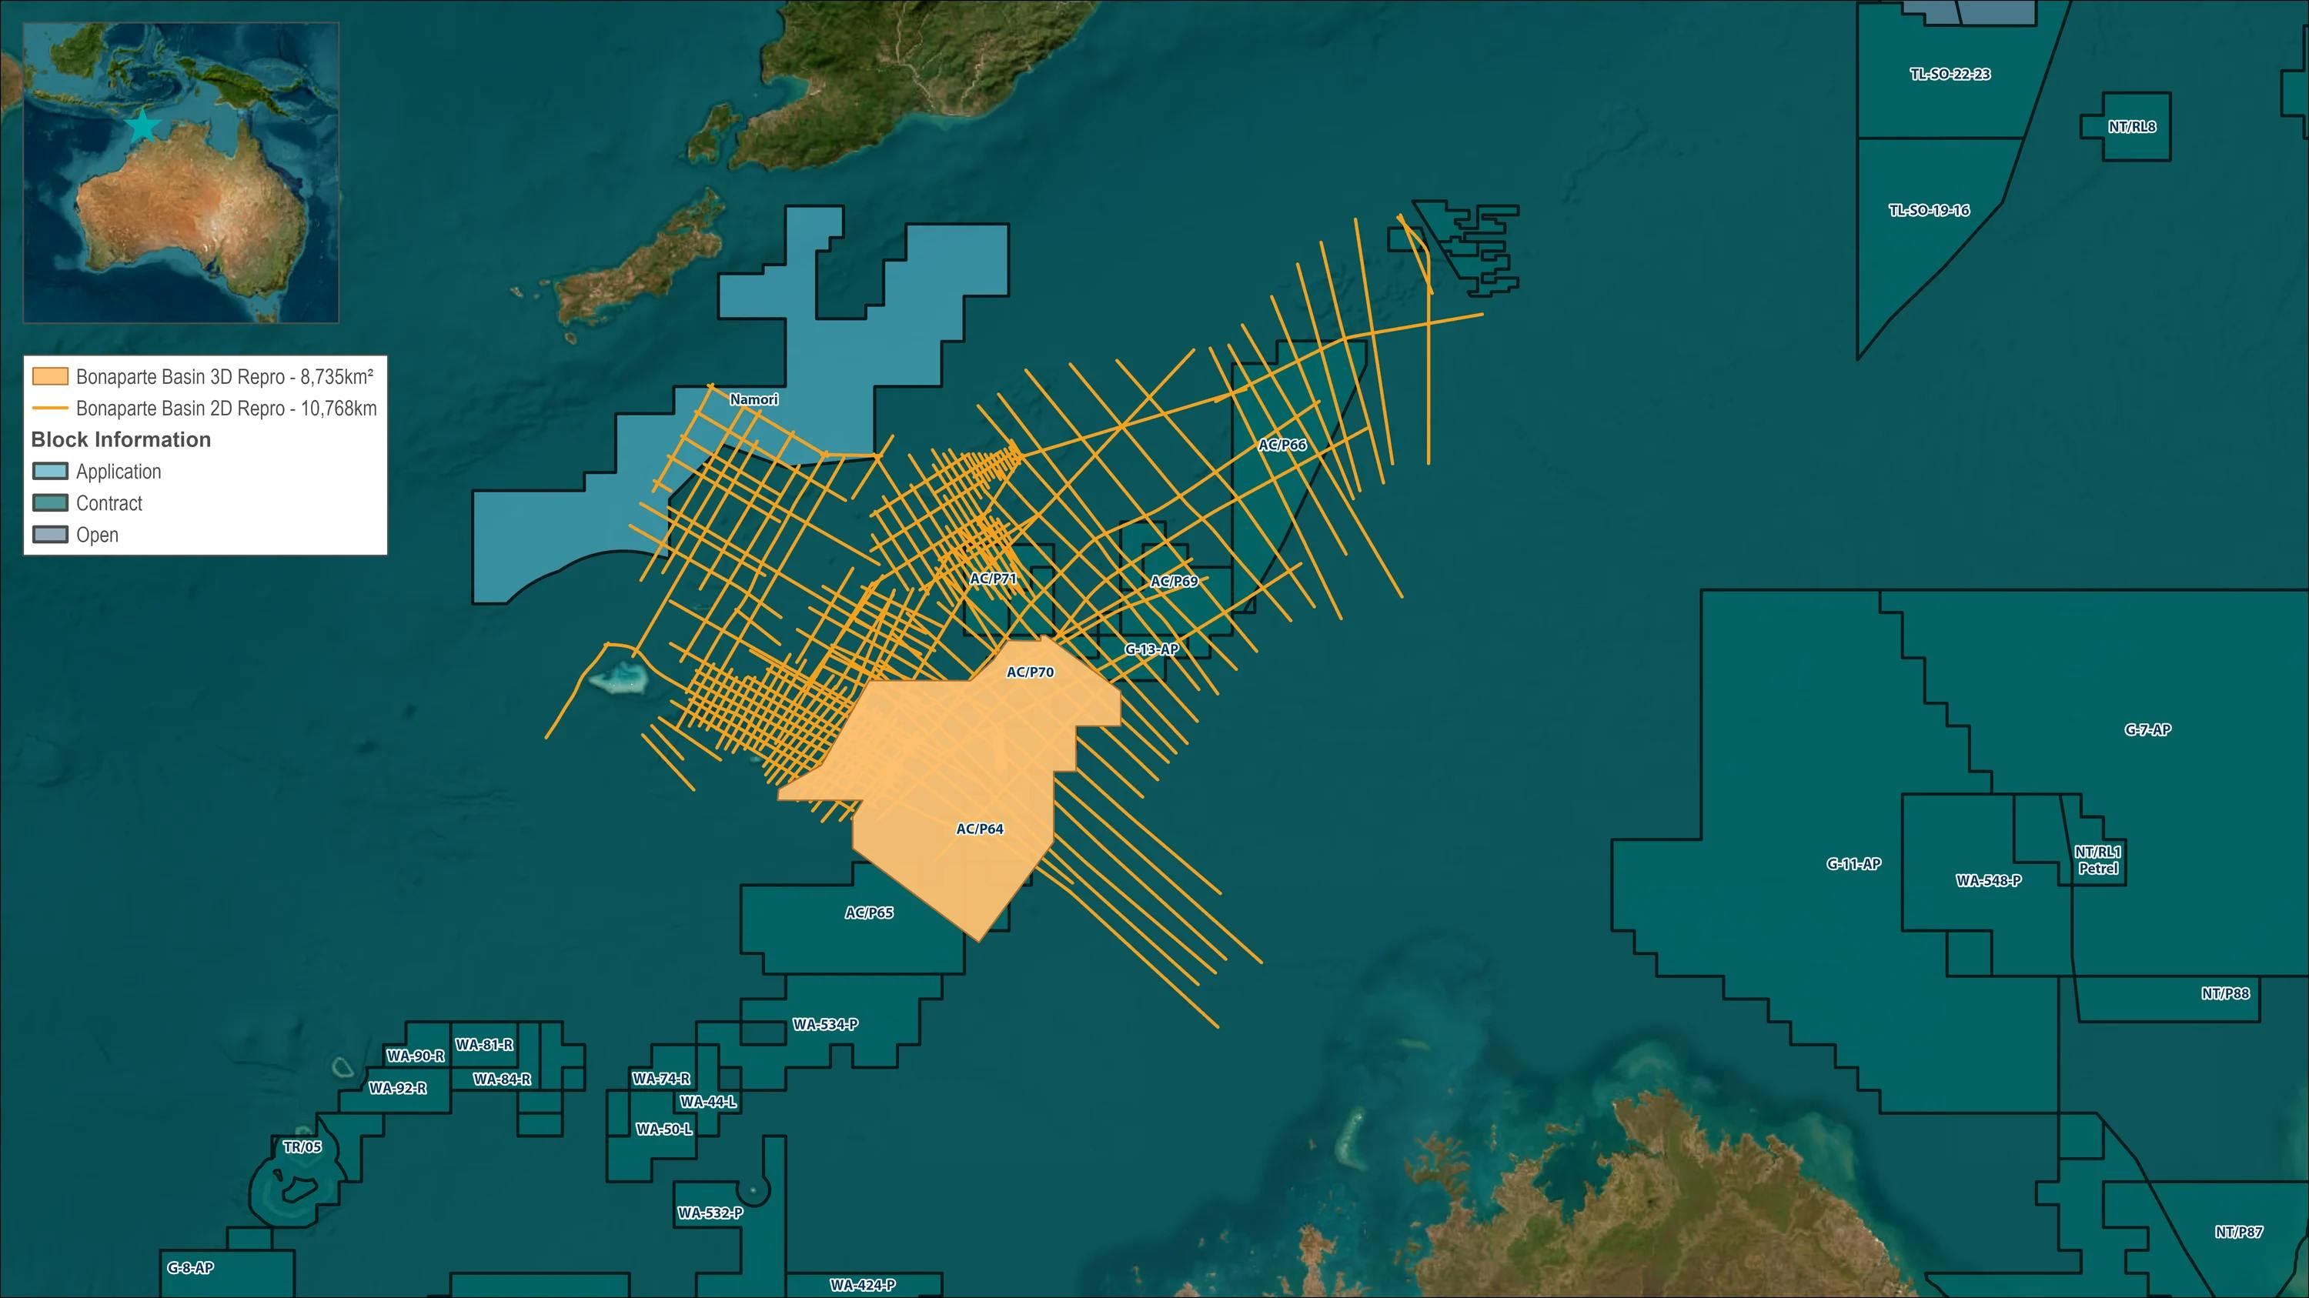Click the Bonaparte Basin 2D Repro line symbol
This screenshot has width=2309, height=1298.
tap(49, 408)
